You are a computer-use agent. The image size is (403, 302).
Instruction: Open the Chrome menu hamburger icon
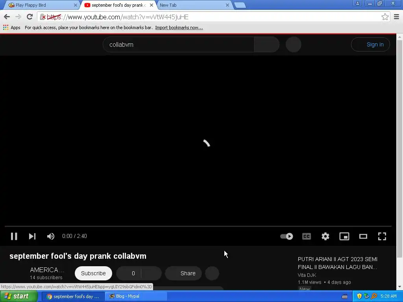(397, 17)
